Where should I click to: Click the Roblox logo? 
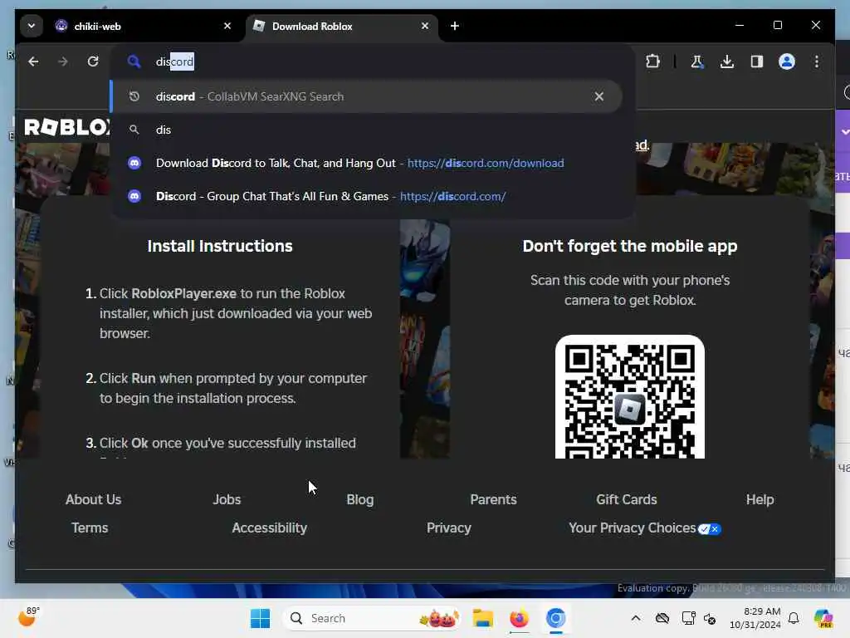pos(66,127)
